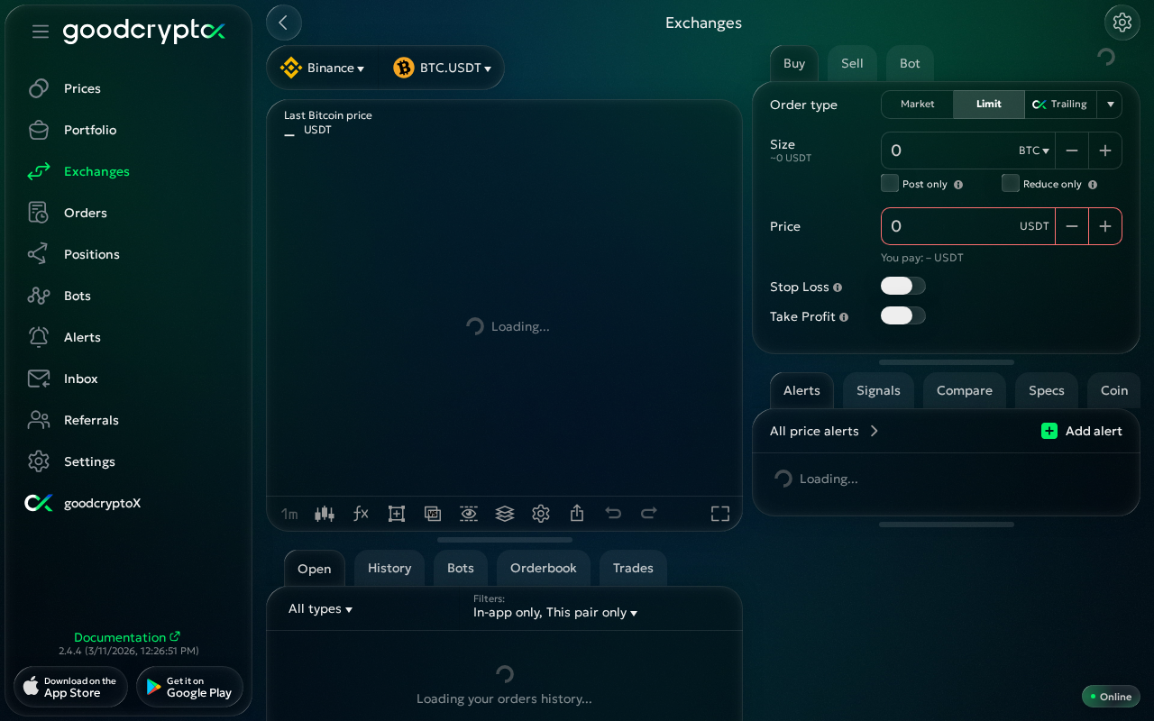Open the Documentation link
Image resolution: width=1154 pixels, height=721 pixels.
point(127,637)
